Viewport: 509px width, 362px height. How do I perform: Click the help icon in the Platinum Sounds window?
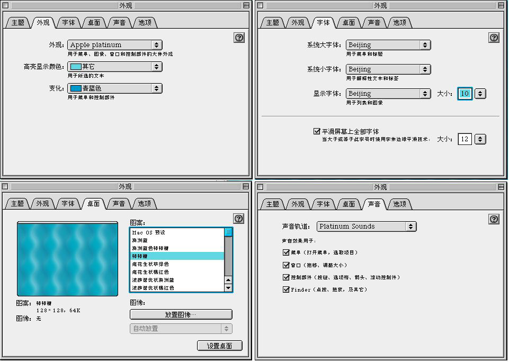pyautogui.click(x=494, y=219)
